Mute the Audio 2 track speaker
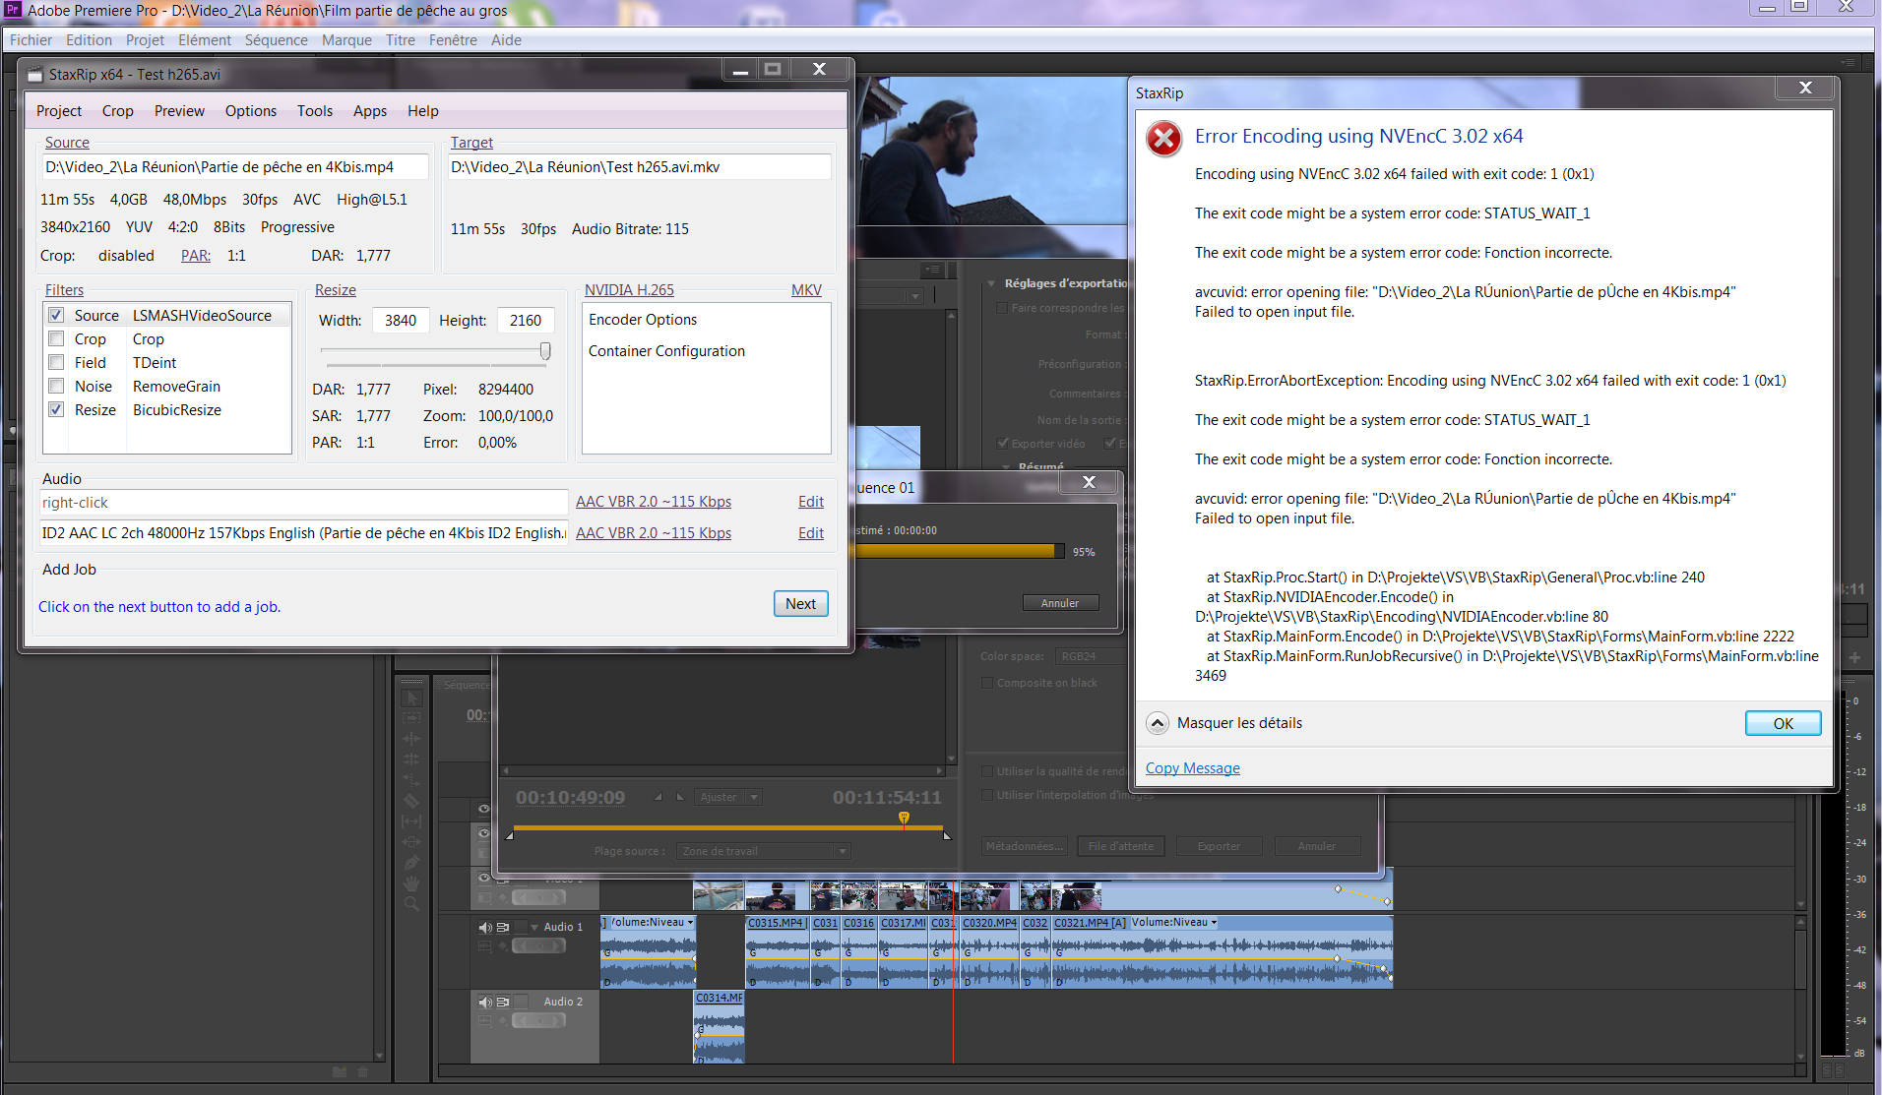Image resolution: width=1882 pixels, height=1095 pixels. tap(484, 1002)
